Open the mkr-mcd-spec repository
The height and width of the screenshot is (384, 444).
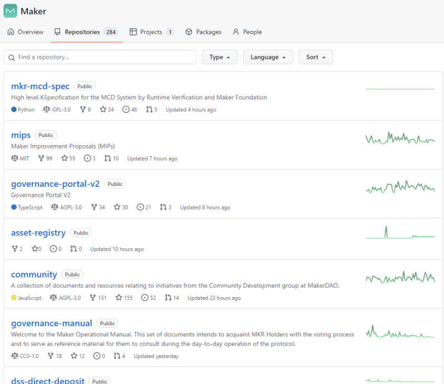pyautogui.click(x=40, y=86)
